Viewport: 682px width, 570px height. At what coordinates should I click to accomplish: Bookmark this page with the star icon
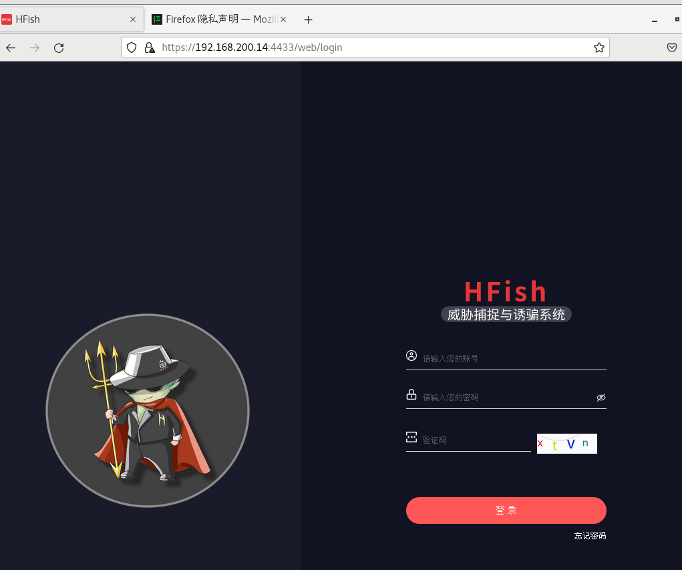click(599, 47)
